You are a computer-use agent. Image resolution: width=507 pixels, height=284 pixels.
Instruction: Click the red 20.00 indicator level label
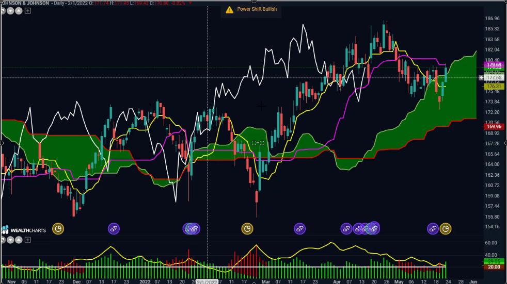(494, 267)
